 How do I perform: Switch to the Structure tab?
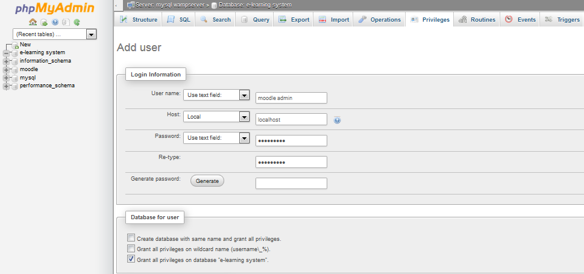click(139, 20)
